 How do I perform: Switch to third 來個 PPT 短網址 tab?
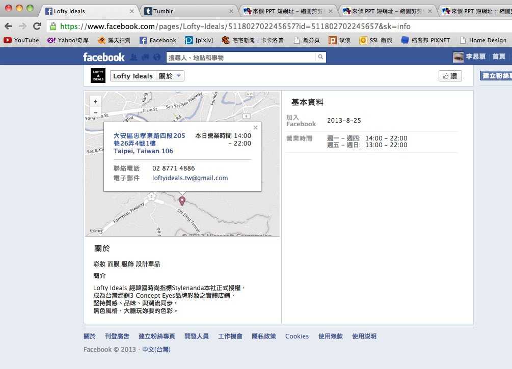(477, 11)
